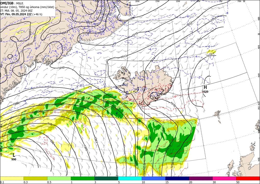This screenshot has height=184, width=260.
Task: Click the '0W' longitude label at top
Action: click(221, 1)
